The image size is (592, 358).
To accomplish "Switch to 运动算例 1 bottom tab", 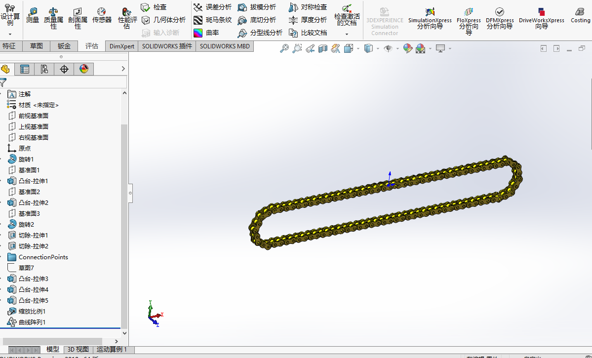I will pos(112,349).
